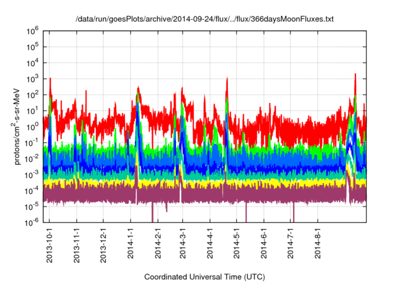Image resolution: width=404 pixels, height=283 pixels.
Task: Select the 2013-10-1 date tick label
Action: tap(50, 243)
